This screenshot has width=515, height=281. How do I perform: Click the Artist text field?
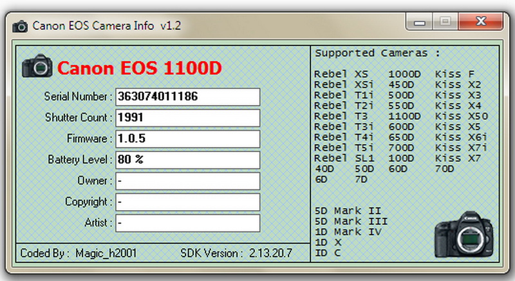187,223
